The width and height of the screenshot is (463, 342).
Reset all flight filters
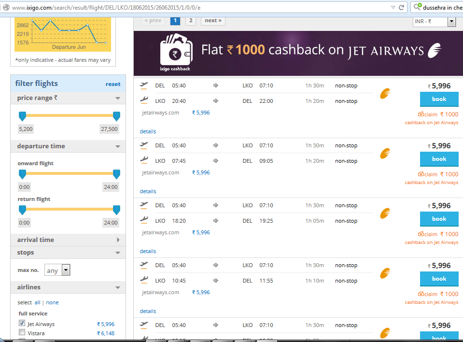click(113, 84)
